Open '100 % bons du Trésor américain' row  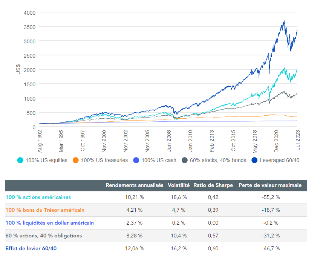tap(45, 210)
